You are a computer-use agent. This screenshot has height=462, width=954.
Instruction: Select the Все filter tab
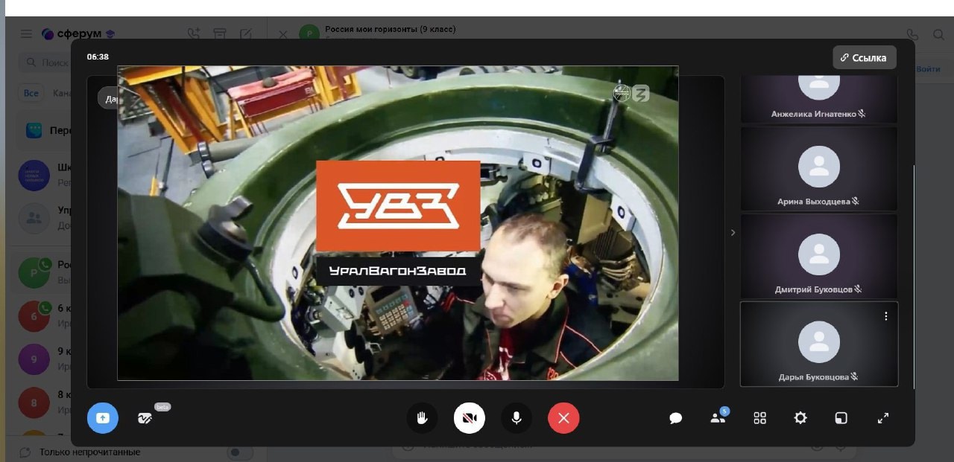[x=31, y=94]
